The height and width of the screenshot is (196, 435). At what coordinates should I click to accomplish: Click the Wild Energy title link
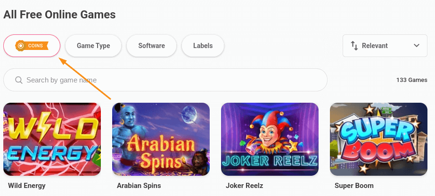point(27,186)
